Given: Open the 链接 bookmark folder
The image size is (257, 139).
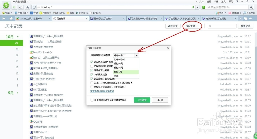Looking at the screenshot, I should (70, 13).
